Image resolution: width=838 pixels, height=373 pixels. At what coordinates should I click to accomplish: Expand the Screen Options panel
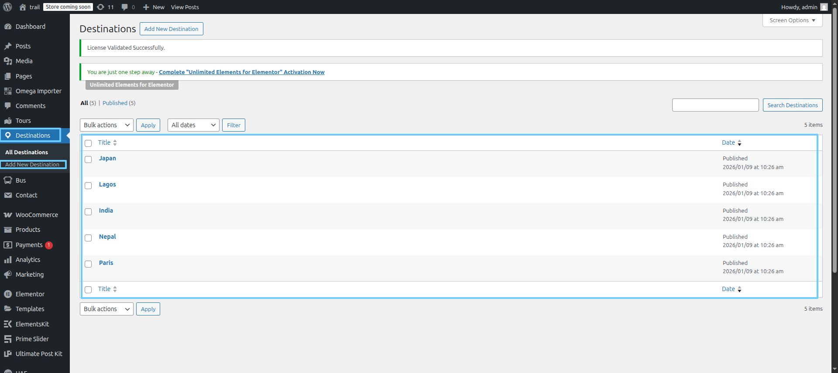click(x=792, y=20)
